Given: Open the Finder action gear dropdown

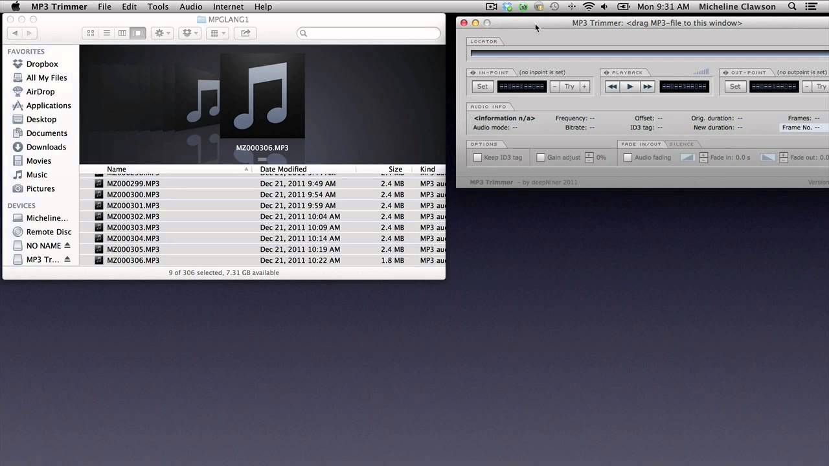Looking at the screenshot, I should [162, 33].
